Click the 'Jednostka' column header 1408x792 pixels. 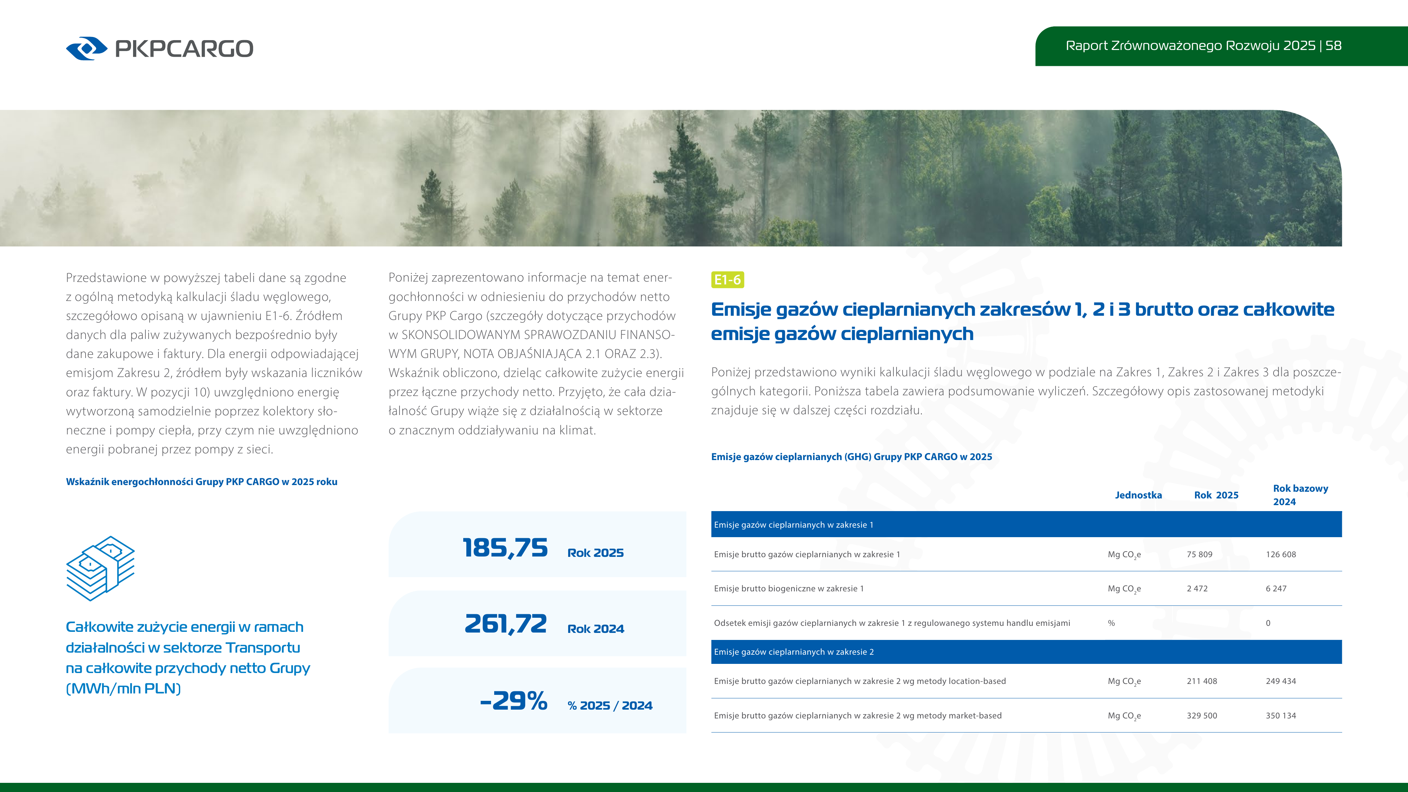tap(1138, 495)
